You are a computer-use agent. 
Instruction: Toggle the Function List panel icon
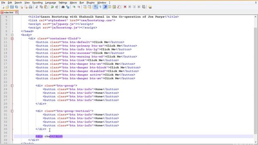119,7
